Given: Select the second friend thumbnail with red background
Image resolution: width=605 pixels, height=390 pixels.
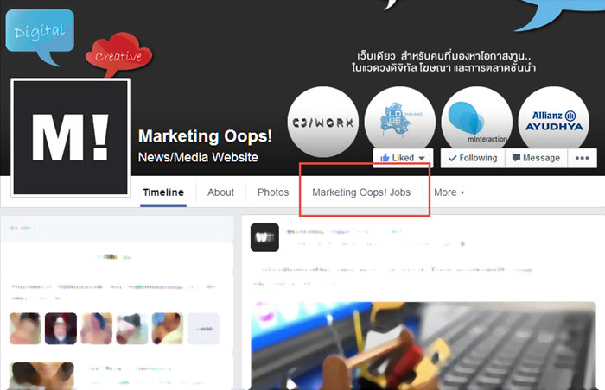Looking at the screenshot, I should [60, 329].
